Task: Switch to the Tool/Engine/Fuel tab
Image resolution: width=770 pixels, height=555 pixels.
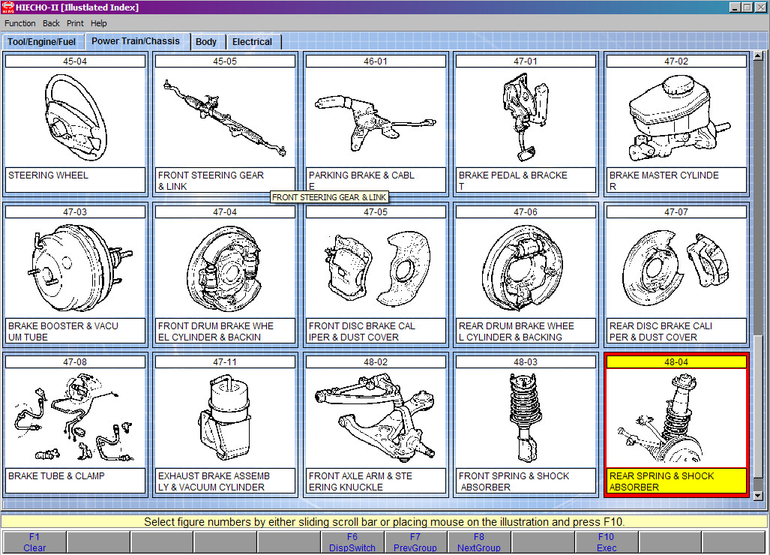Action: click(42, 42)
